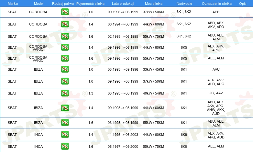Select CORDOBA VARIO model in 1.6 row
253x152 pixels.
coord(38,59)
